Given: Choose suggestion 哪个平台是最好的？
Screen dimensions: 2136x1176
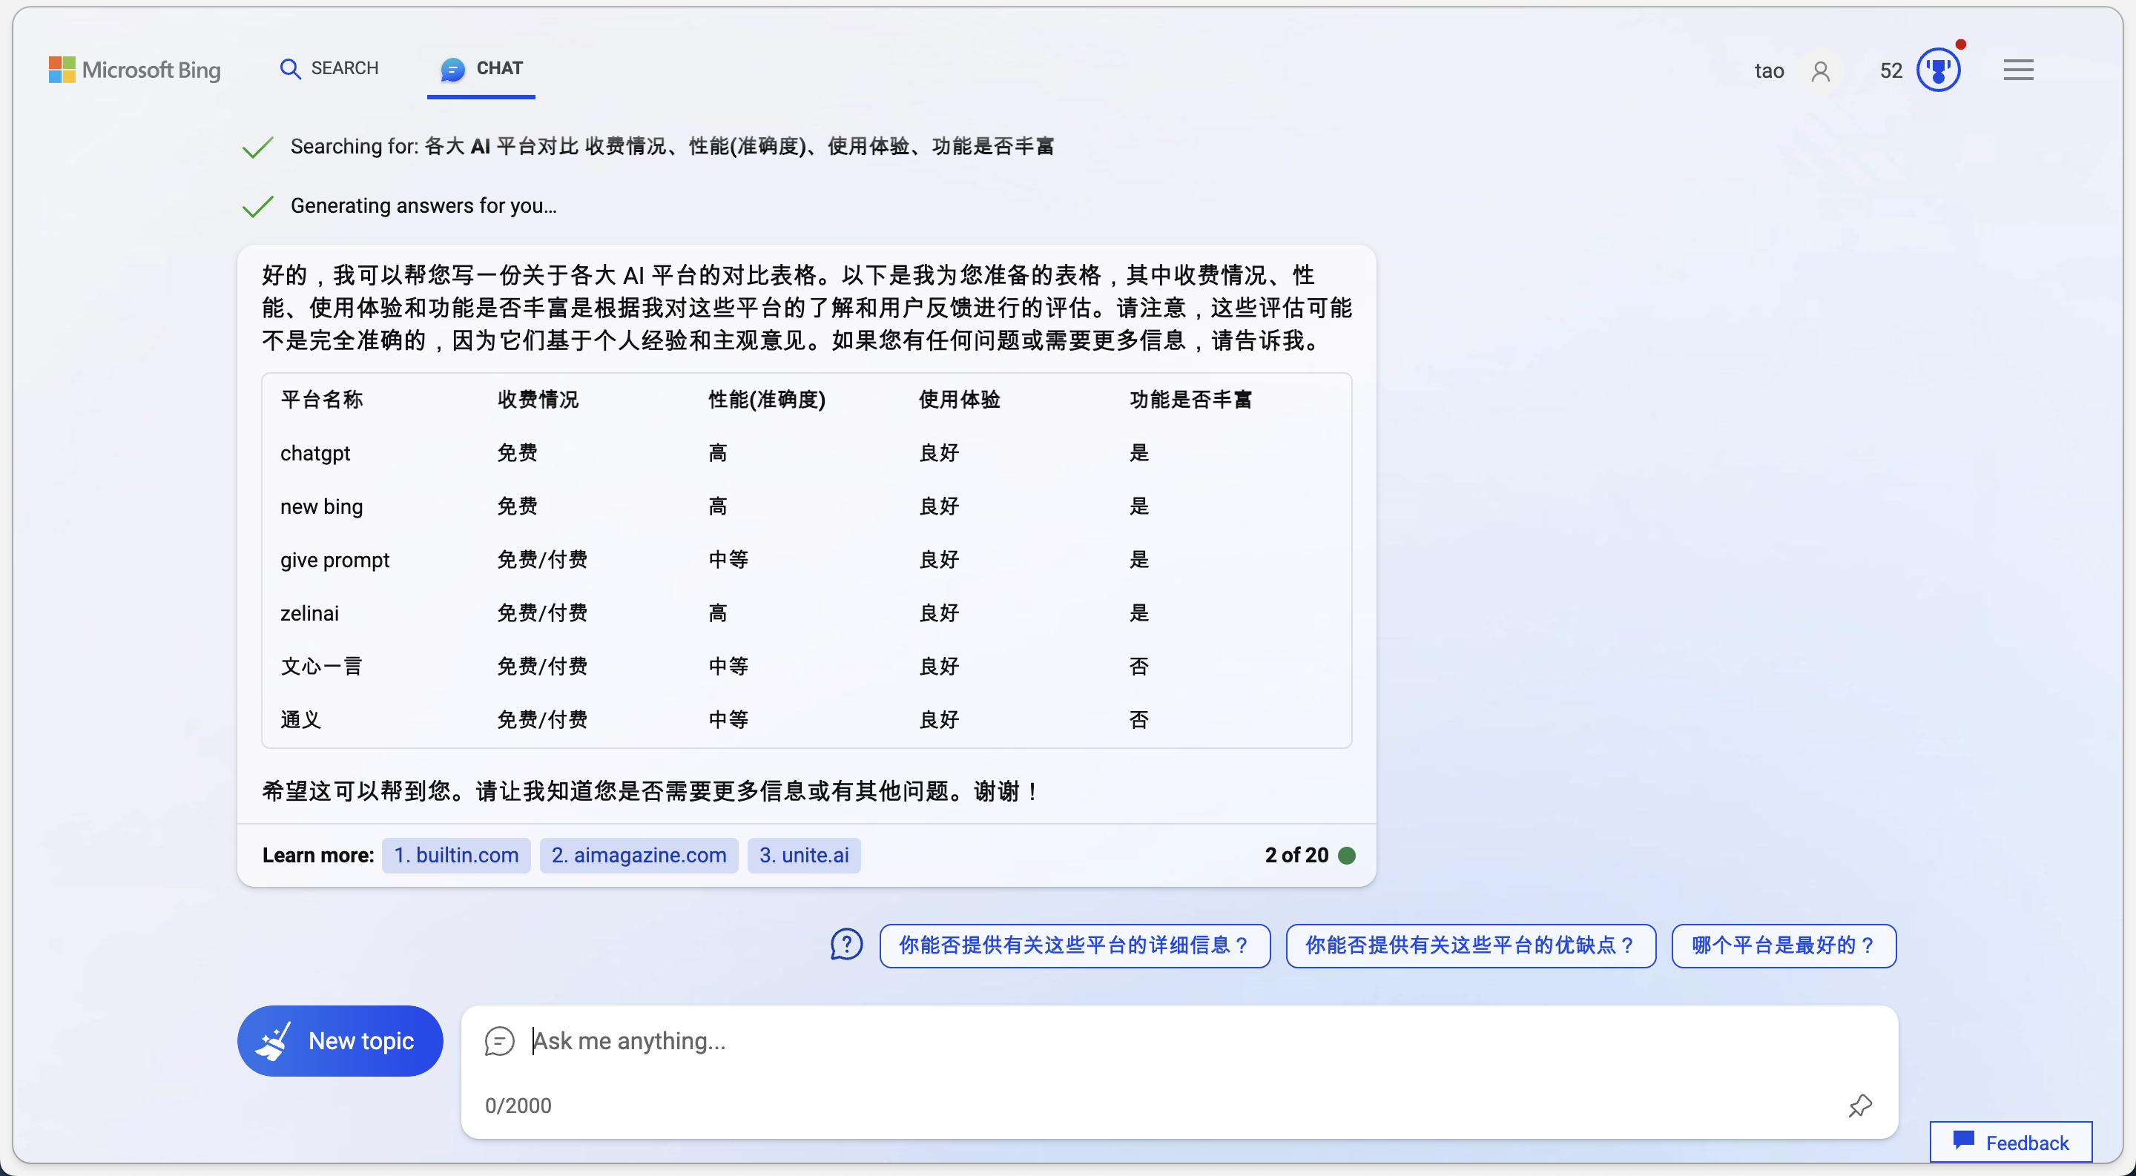Looking at the screenshot, I should 1783,945.
